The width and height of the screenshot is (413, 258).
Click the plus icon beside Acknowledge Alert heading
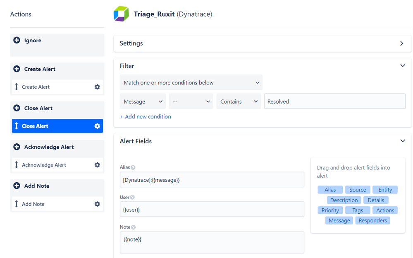(x=17, y=147)
